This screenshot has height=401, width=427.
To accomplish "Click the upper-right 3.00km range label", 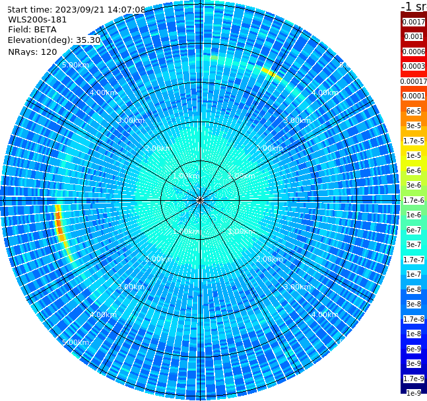I will tap(298, 120).
